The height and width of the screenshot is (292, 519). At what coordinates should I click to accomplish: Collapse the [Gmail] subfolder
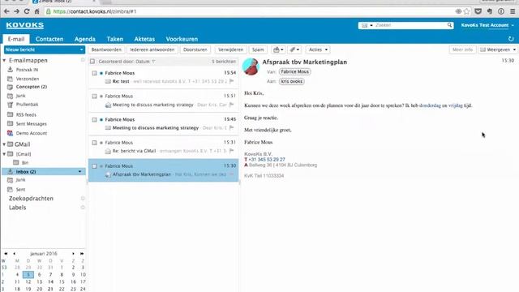[x=4, y=154]
